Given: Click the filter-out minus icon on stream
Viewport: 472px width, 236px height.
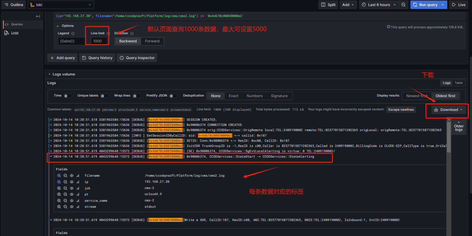Looking at the screenshot, I should 65,207.
